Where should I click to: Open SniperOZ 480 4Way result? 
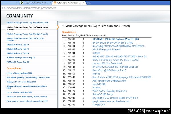[x=102, y=94]
